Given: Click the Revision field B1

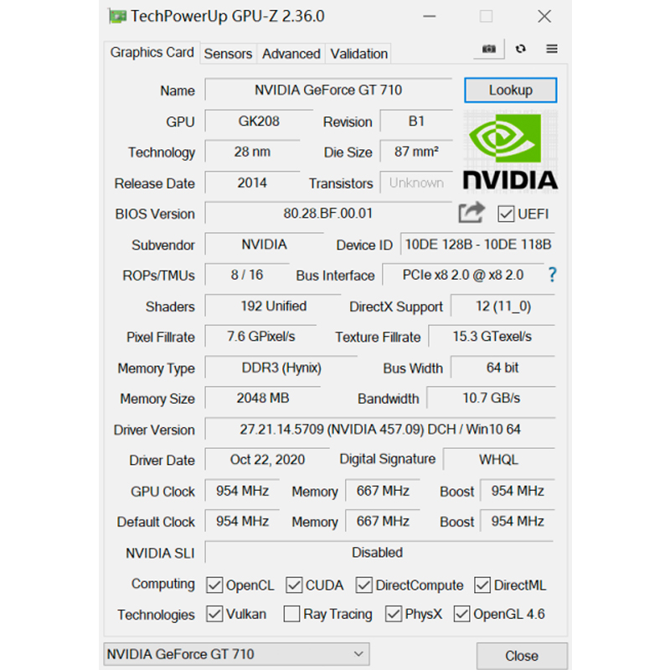Looking at the screenshot, I should click(x=416, y=121).
